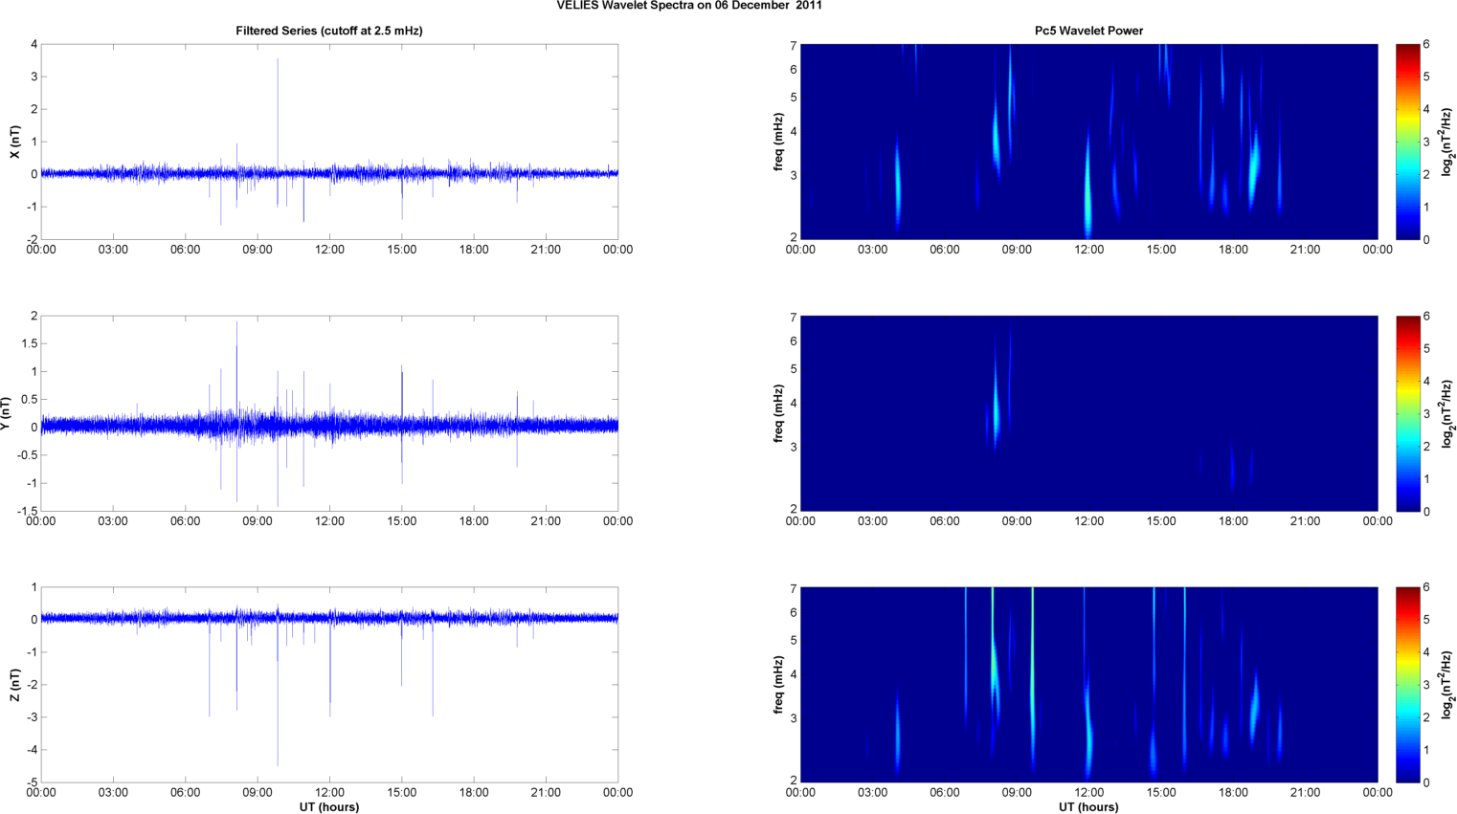Click the 'freq (mHz)' label of the bottom wavelet plot
The width and height of the screenshot is (1457, 814).
pos(779,685)
